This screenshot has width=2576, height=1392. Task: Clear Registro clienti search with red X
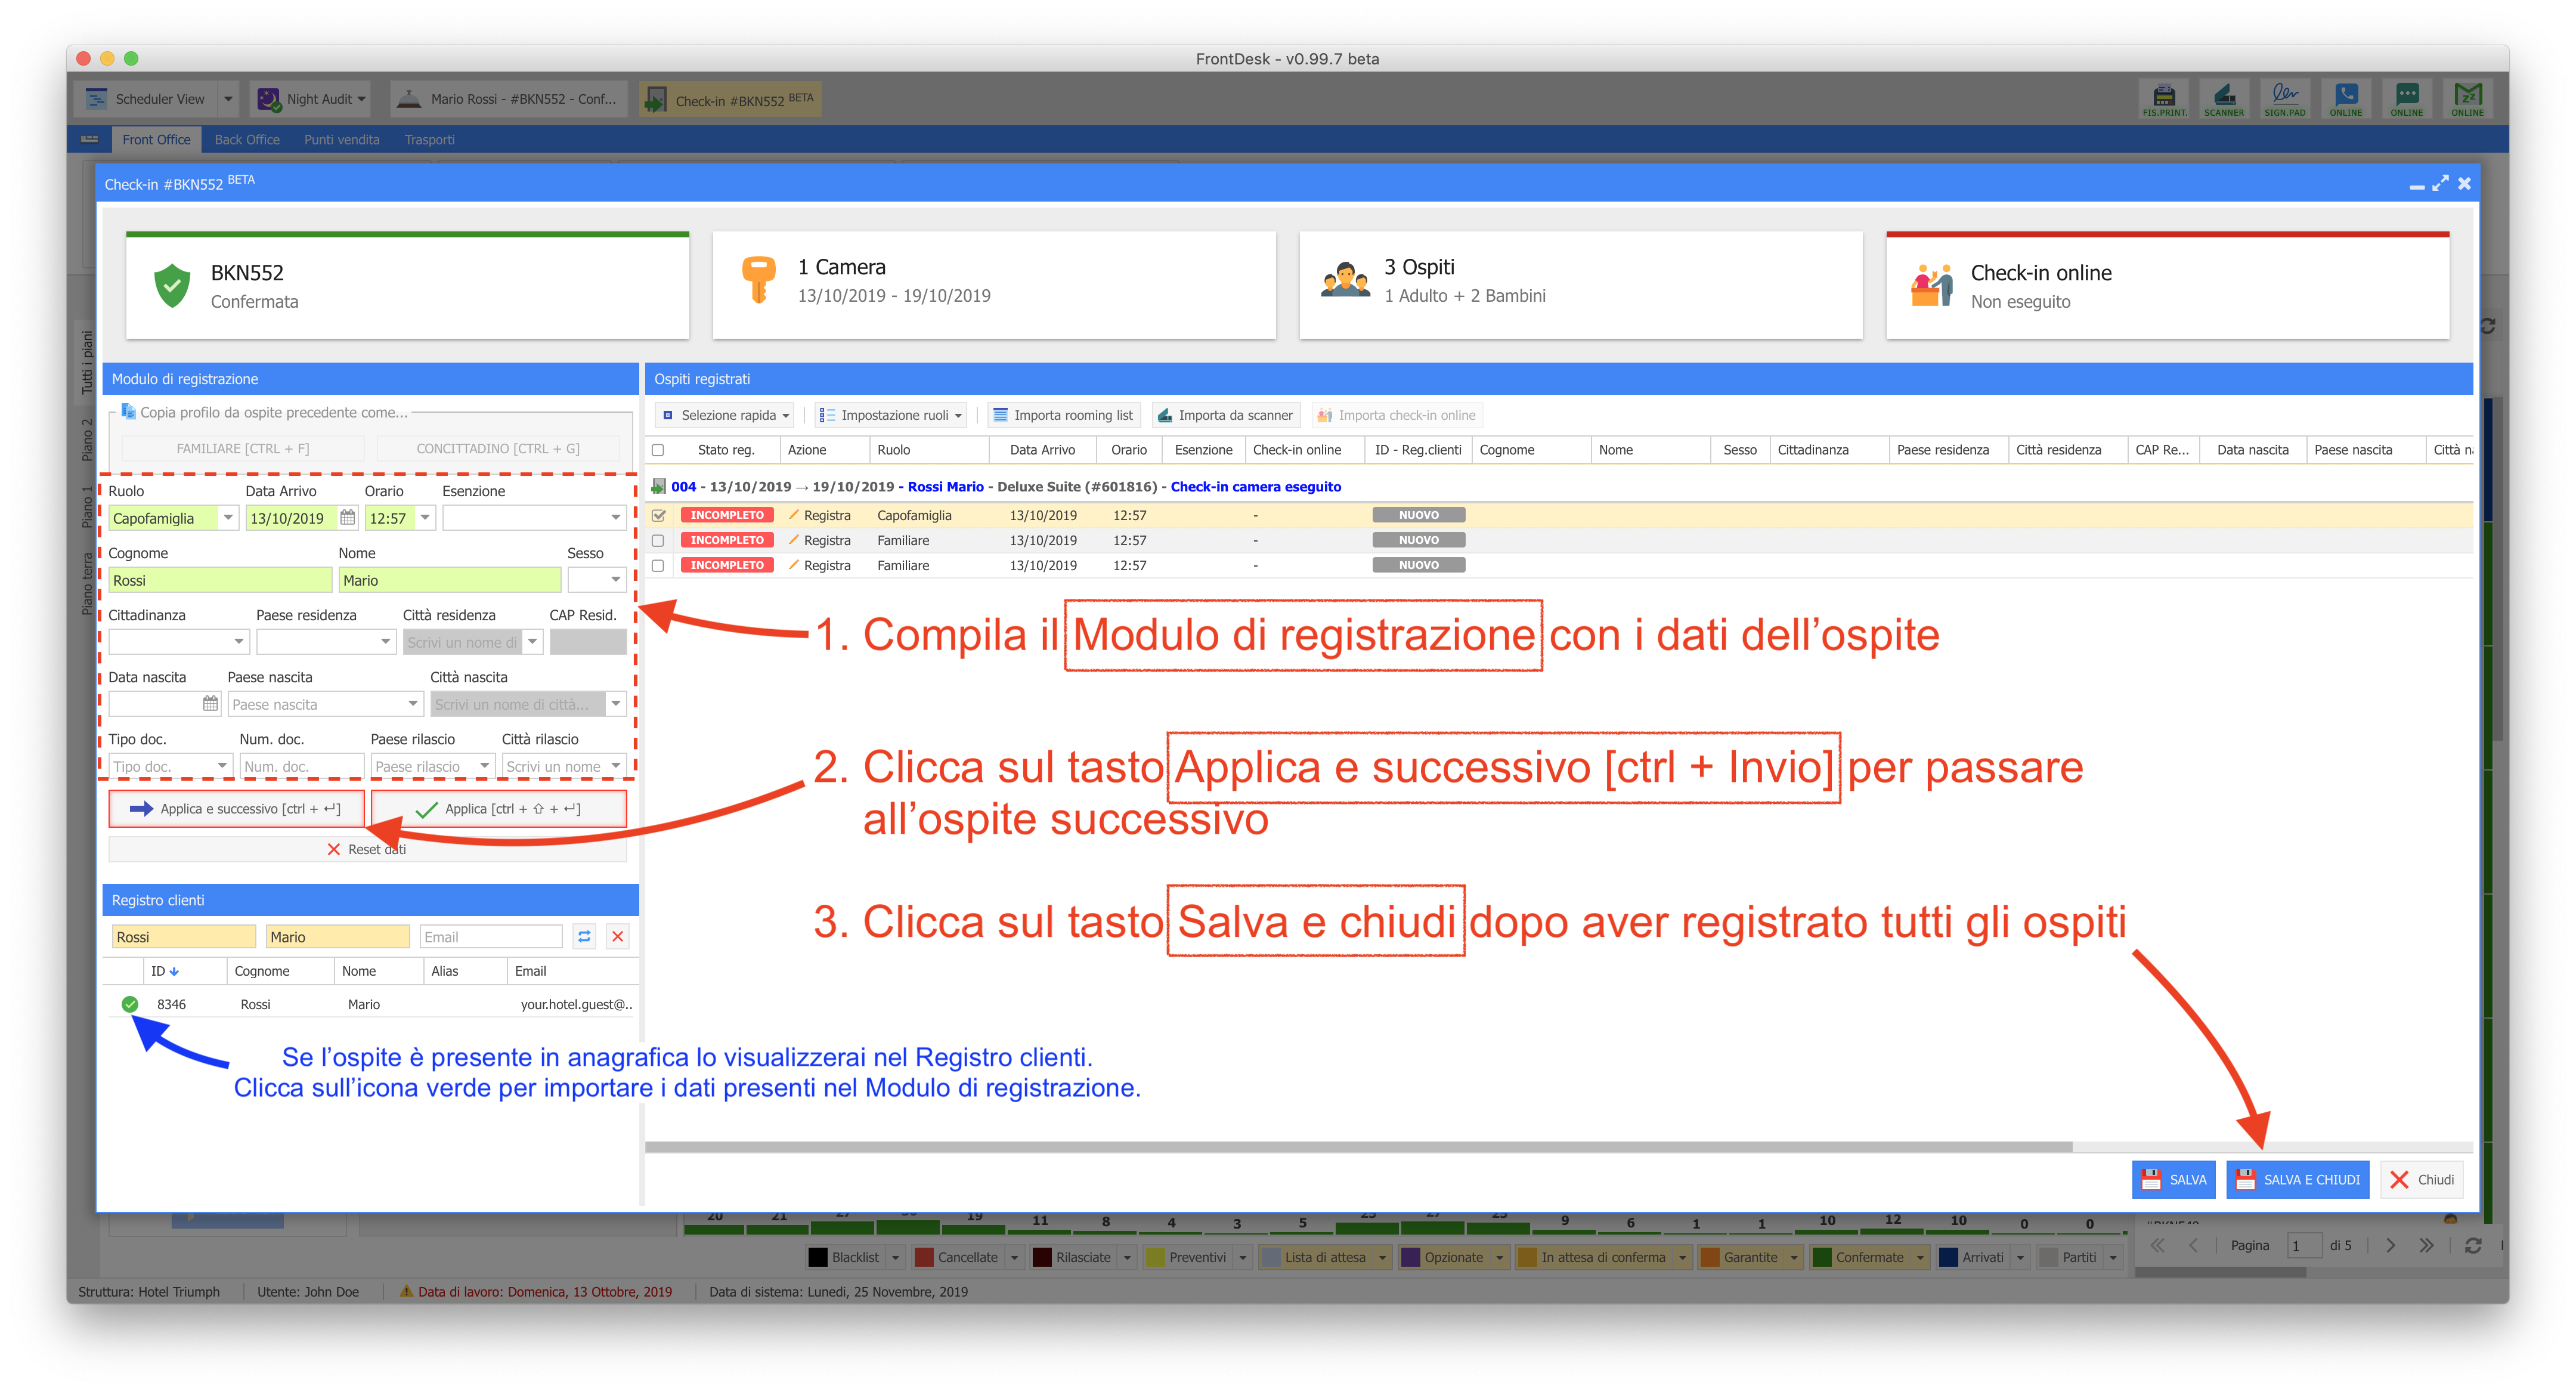(618, 937)
